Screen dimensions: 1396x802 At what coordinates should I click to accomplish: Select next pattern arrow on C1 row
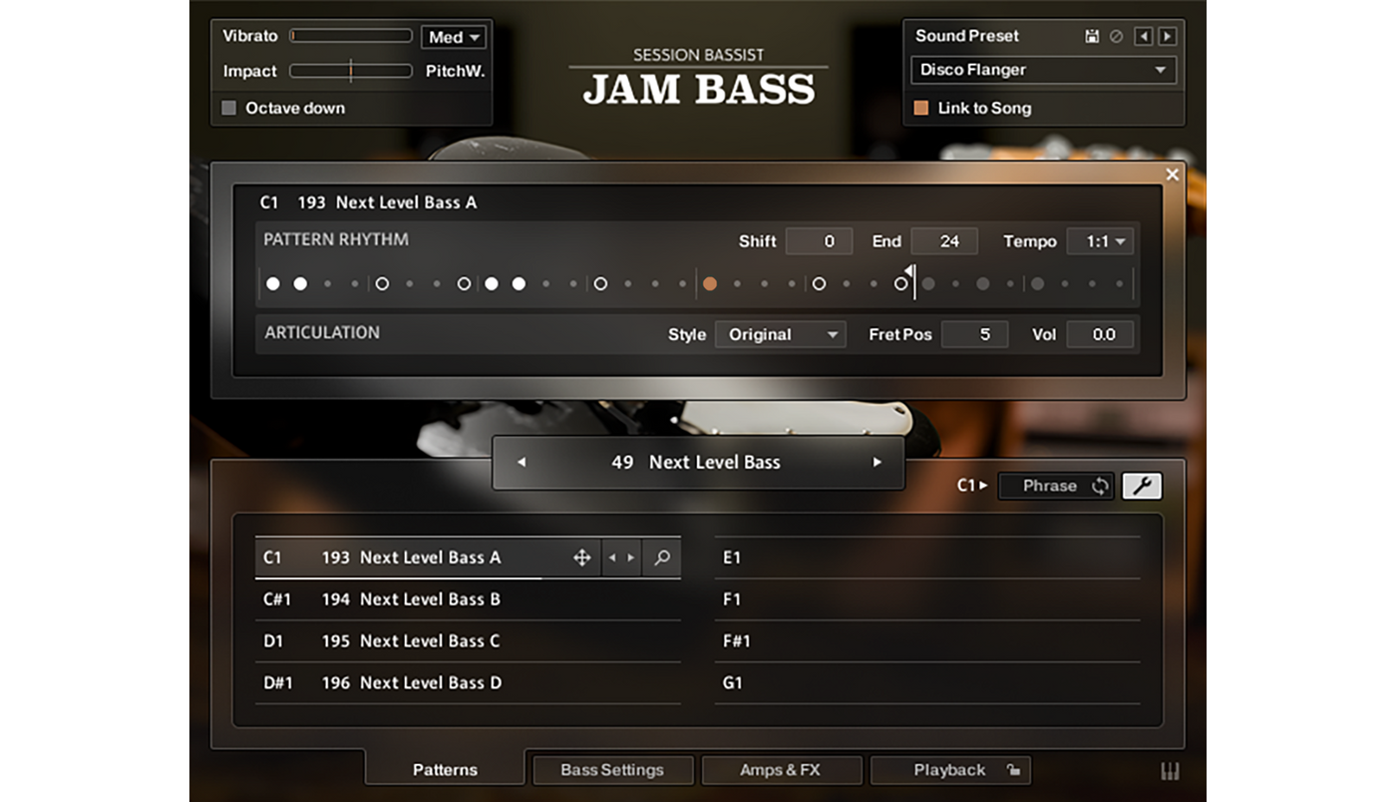[630, 559]
